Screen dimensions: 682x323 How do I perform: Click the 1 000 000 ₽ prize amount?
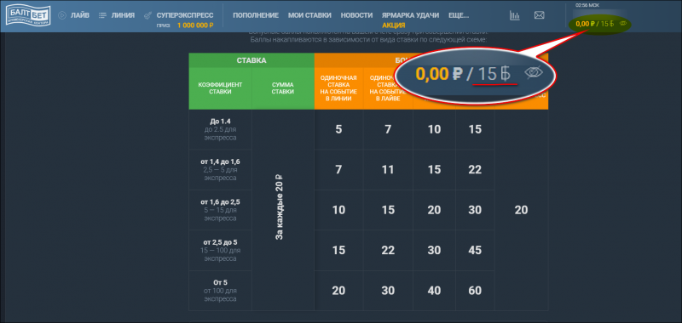(x=195, y=25)
